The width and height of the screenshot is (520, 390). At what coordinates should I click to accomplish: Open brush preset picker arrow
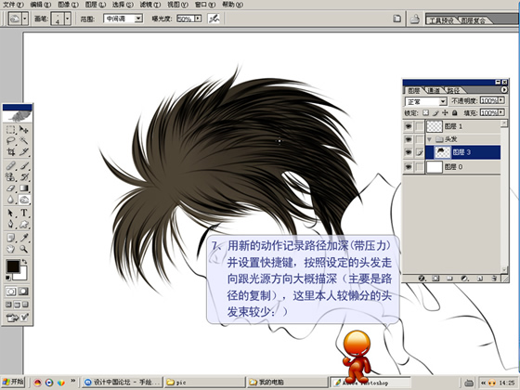(x=68, y=19)
